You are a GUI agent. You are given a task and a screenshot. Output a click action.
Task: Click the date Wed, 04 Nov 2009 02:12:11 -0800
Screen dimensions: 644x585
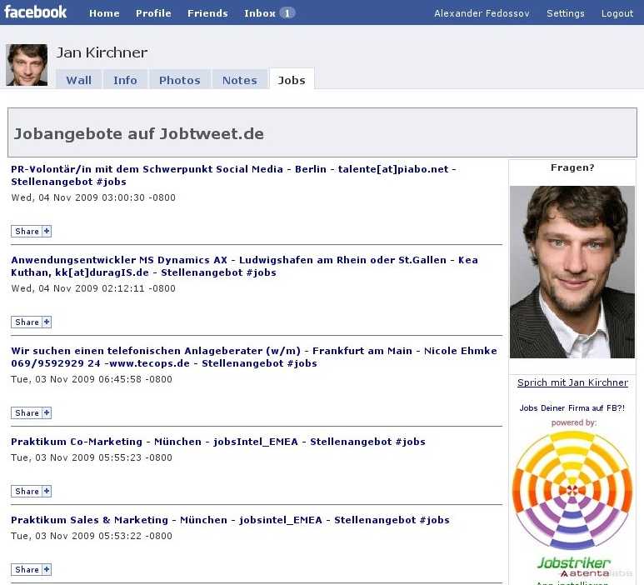pos(93,288)
